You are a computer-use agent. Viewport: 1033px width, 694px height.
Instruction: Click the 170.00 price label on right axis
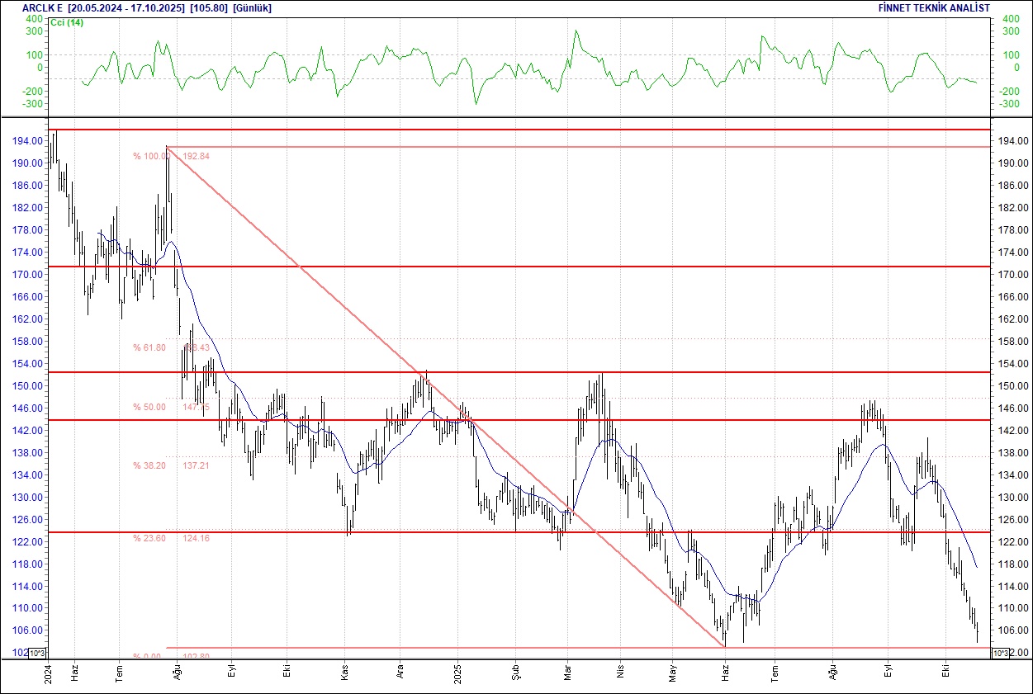click(x=1015, y=275)
